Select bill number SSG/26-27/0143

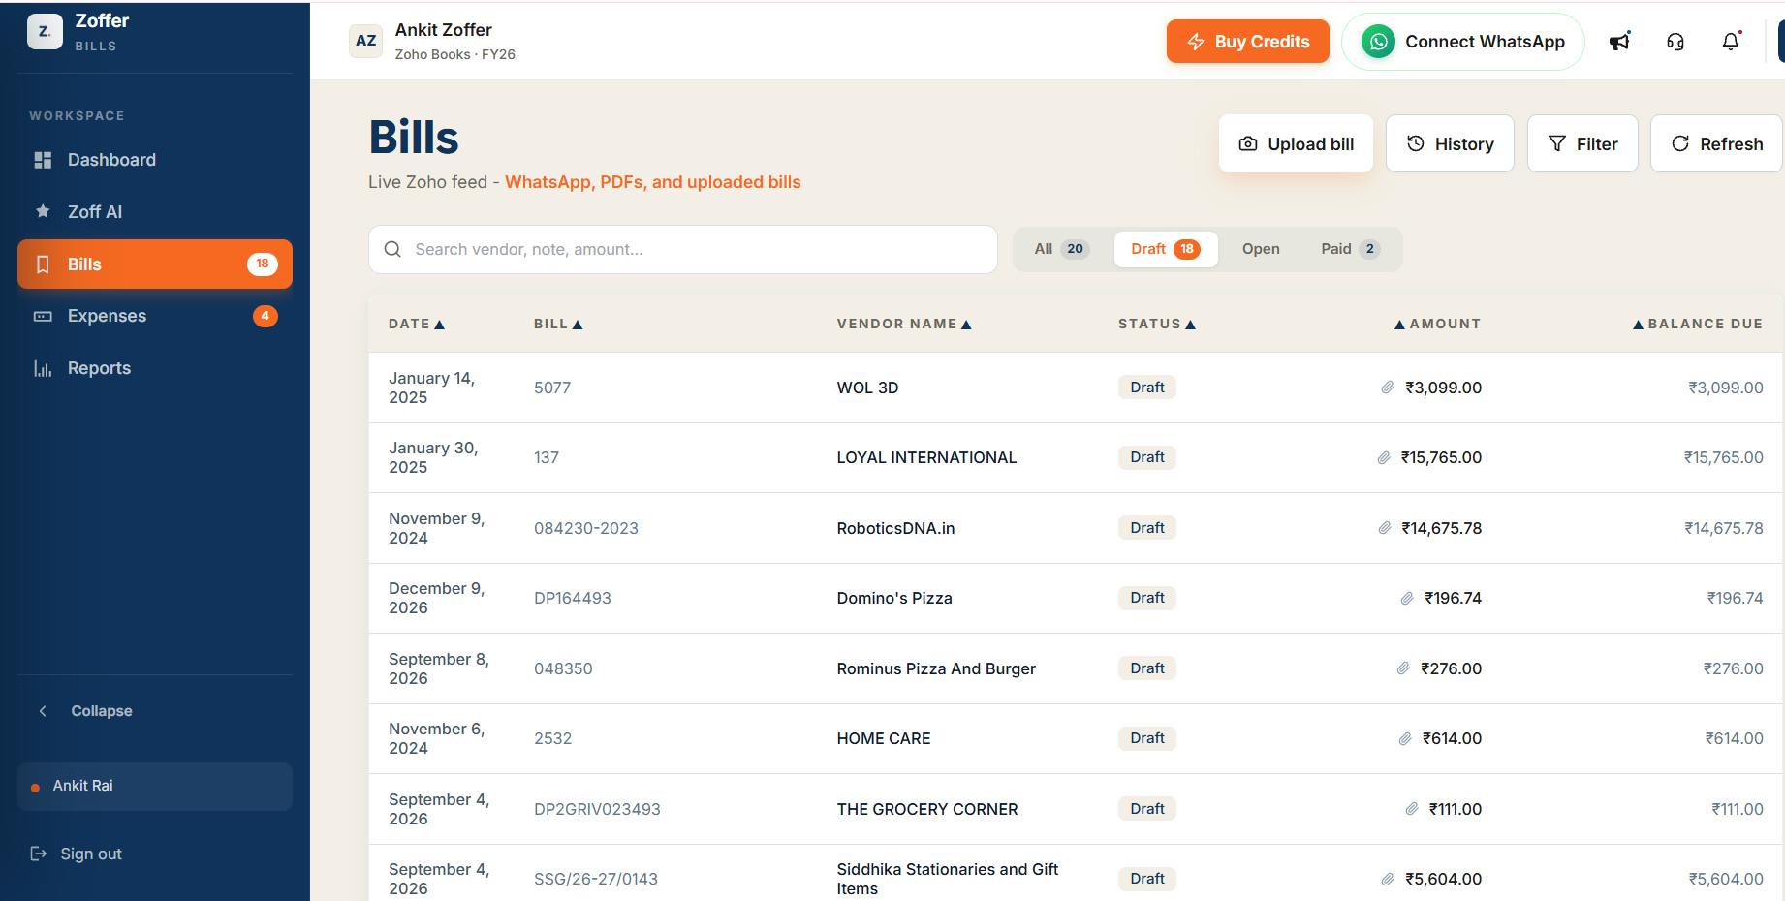596,879
